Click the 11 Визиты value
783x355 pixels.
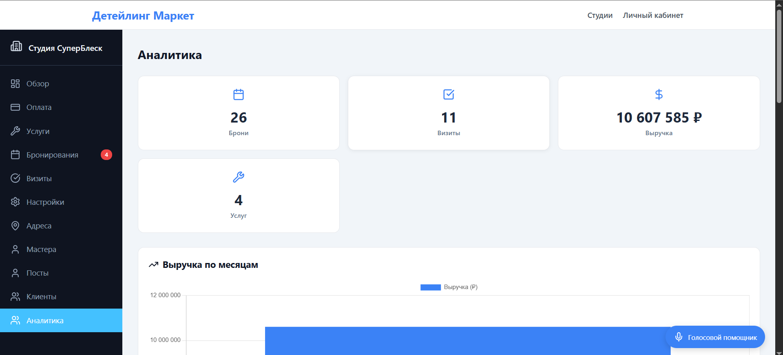coord(449,118)
